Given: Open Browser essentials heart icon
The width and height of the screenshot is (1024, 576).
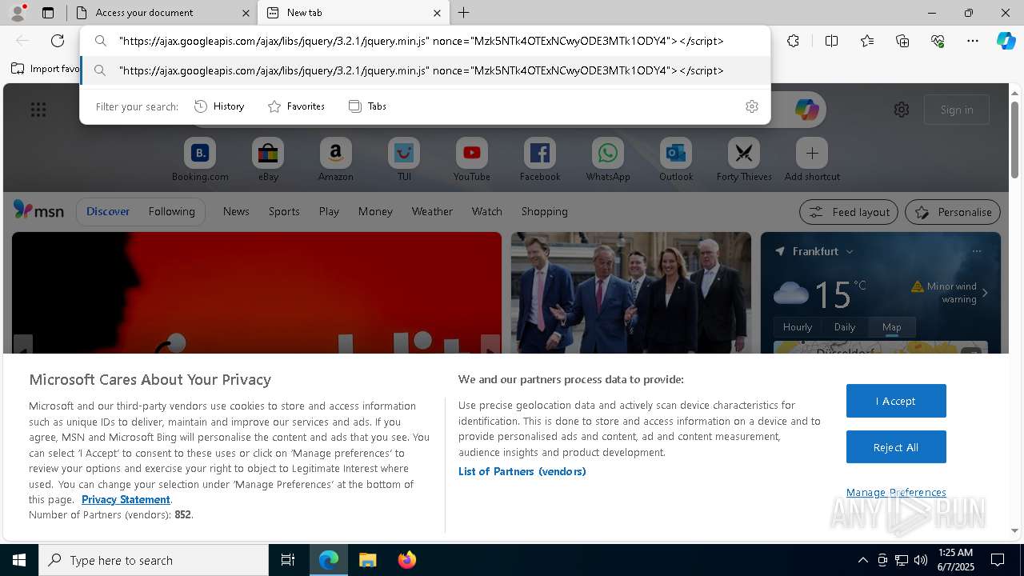Looking at the screenshot, I should click(x=938, y=41).
